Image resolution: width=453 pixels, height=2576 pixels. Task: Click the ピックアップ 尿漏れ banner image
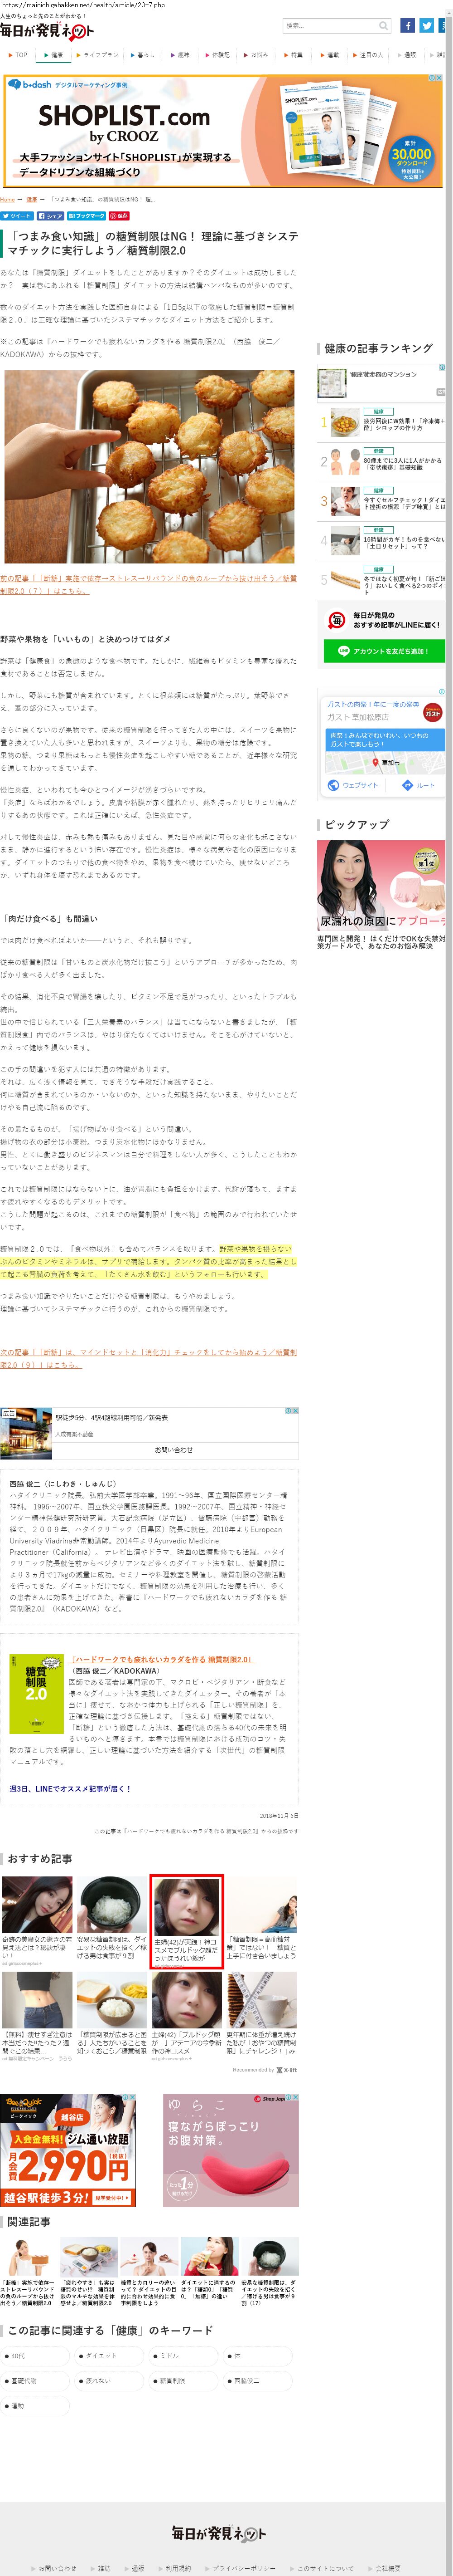pyautogui.click(x=381, y=885)
